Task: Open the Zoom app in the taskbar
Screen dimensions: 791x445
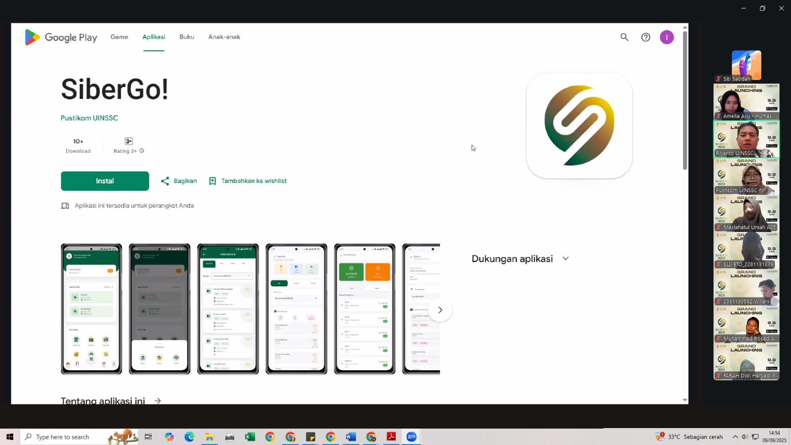Action: coord(411,437)
